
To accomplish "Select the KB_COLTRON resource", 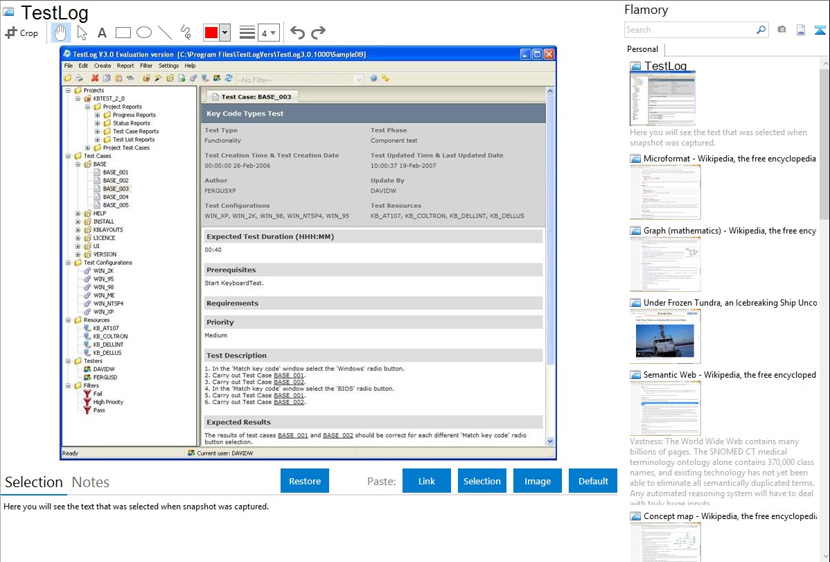I will coord(110,336).
